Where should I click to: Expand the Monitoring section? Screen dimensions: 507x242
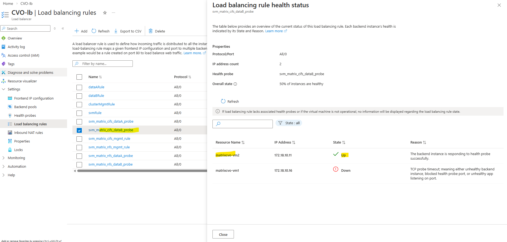(3, 158)
